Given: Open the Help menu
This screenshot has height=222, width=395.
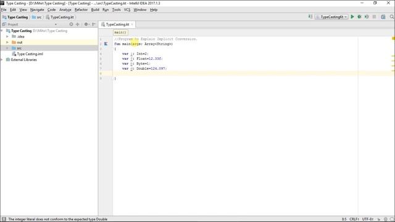Looking at the screenshot, I should point(154,10).
